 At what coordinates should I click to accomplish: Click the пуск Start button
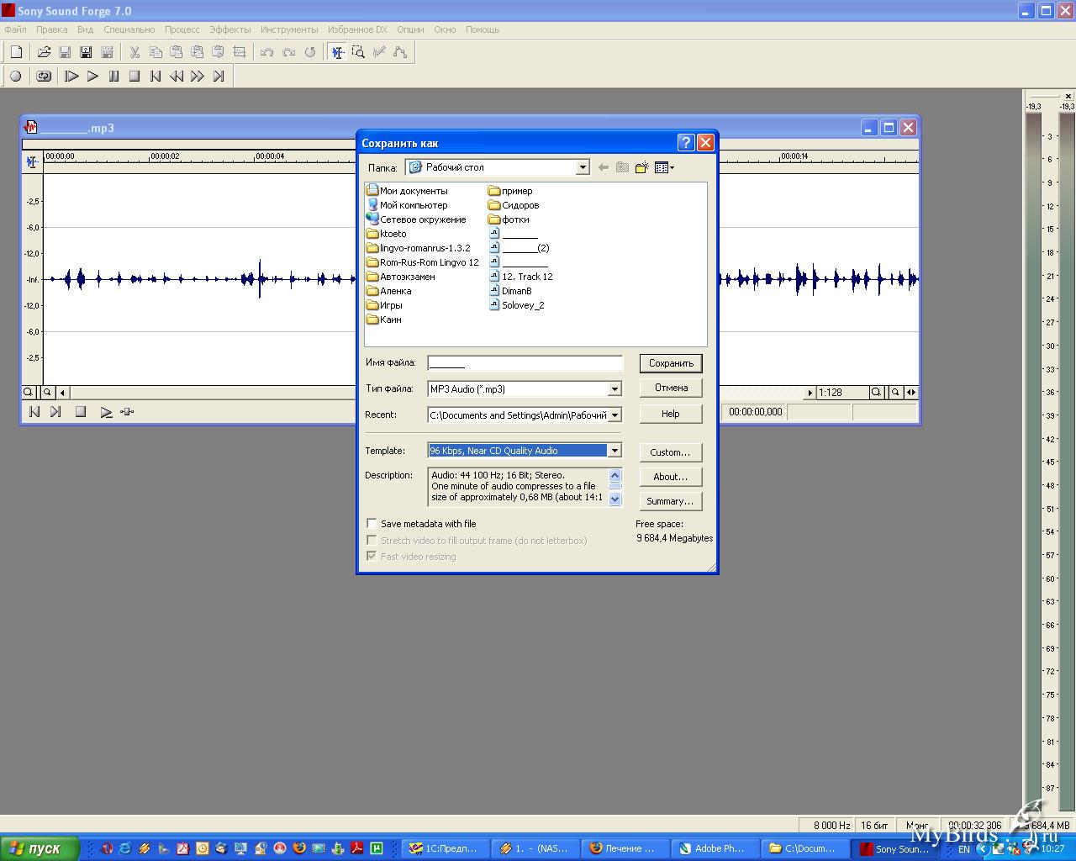coord(40,848)
